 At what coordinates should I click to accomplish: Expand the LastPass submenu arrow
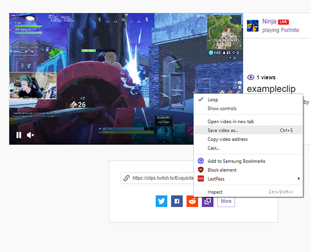pos(299,179)
